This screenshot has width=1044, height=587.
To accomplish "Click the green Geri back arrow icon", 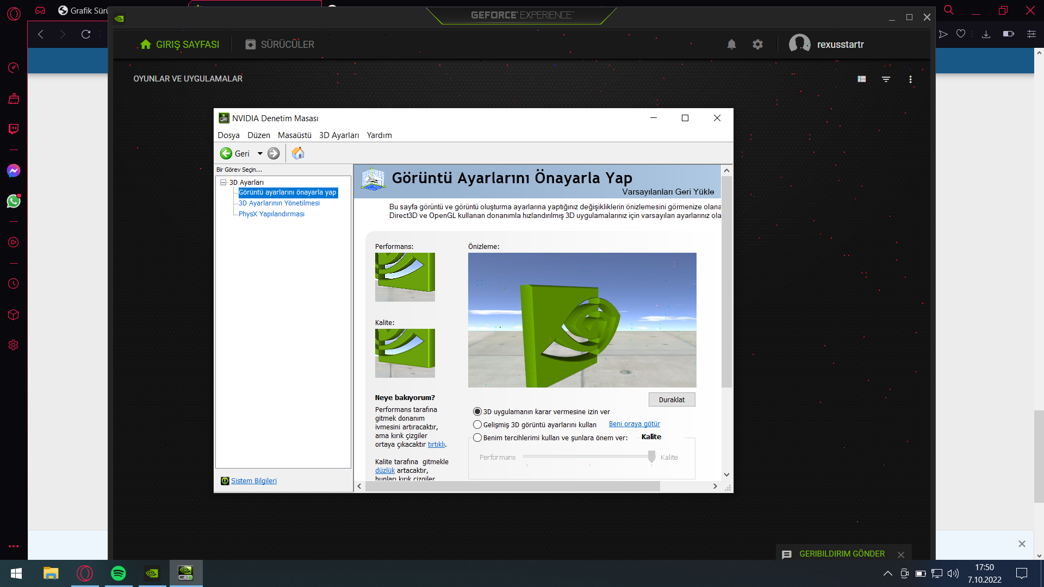I will [226, 154].
